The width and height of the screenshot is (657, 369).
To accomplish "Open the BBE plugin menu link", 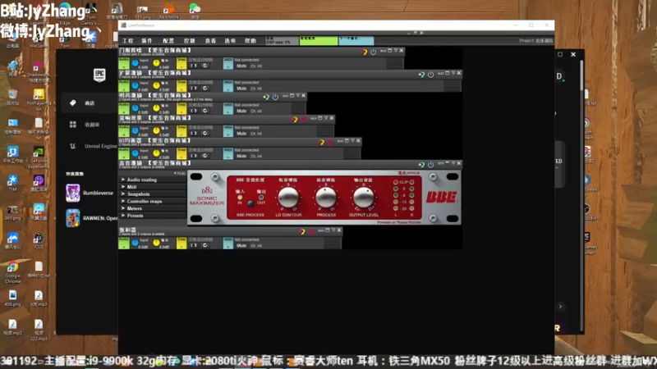I will (408, 173).
